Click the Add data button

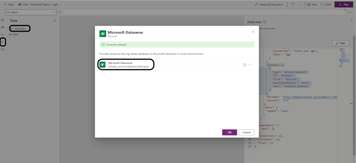coord(20,28)
